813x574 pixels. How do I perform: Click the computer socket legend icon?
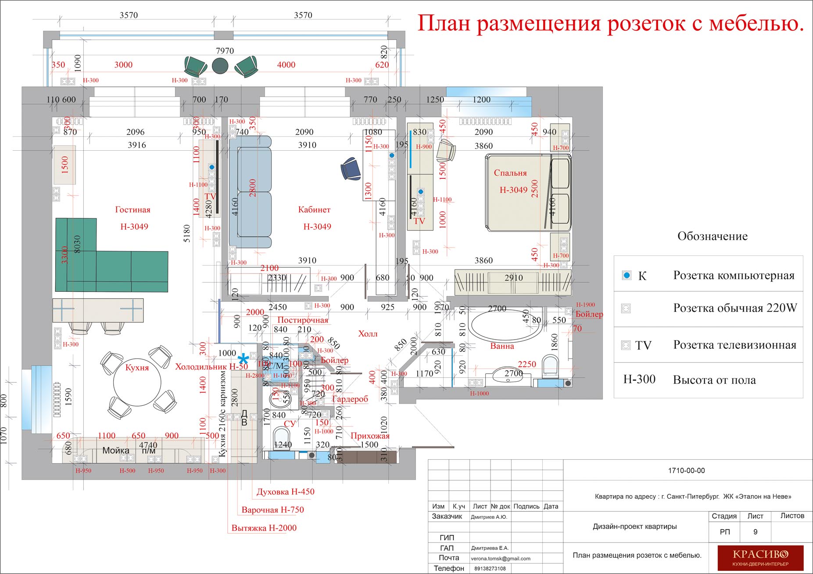pyautogui.click(x=627, y=275)
